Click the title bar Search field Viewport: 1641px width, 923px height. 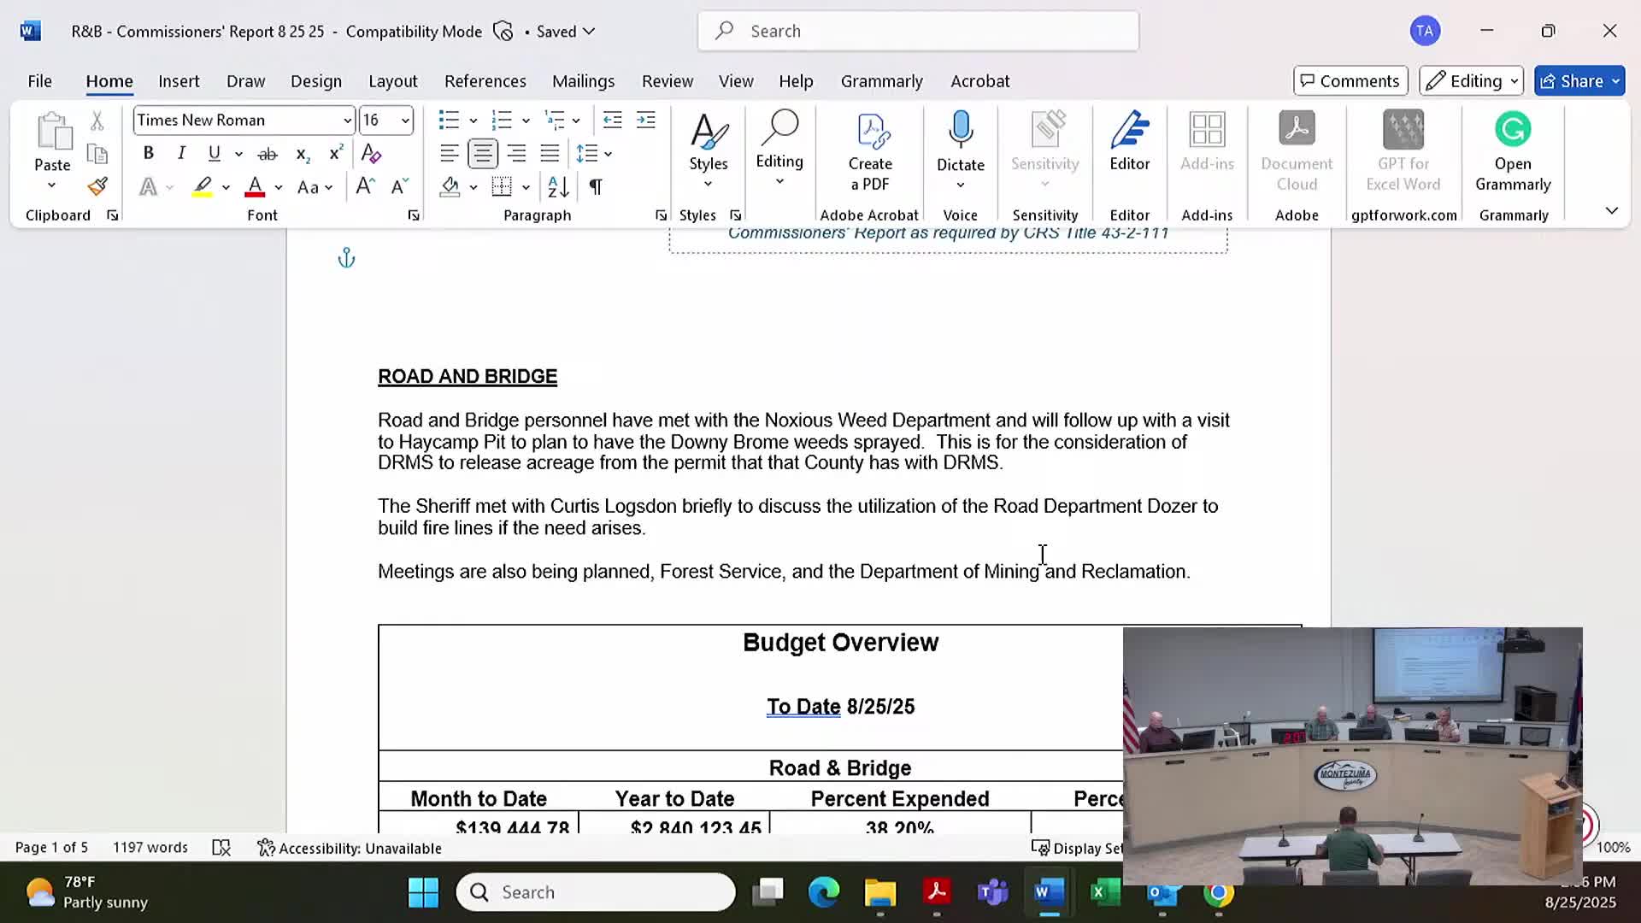point(918,31)
